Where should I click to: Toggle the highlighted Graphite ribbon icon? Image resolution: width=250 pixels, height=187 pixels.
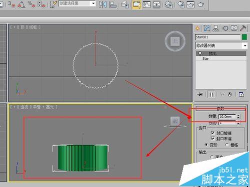tap(136, 4)
